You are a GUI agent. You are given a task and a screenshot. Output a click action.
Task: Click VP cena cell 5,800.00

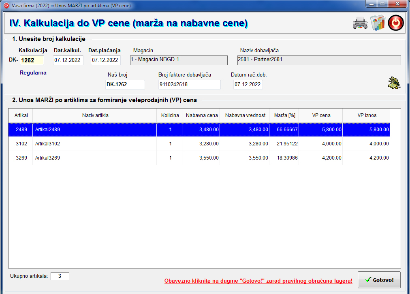click(321, 129)
